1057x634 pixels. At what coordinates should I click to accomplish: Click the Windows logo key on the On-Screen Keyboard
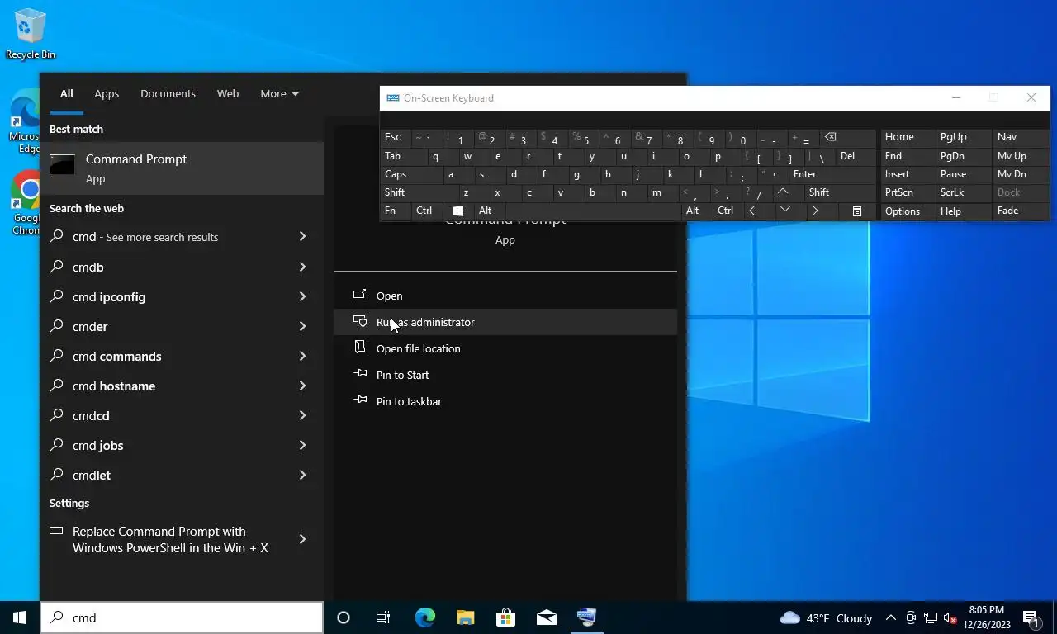pos(457,211)
